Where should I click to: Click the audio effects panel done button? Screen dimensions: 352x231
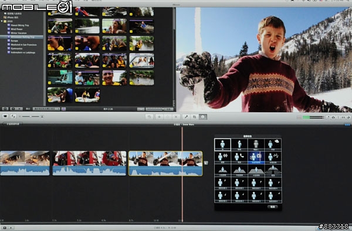273,207
